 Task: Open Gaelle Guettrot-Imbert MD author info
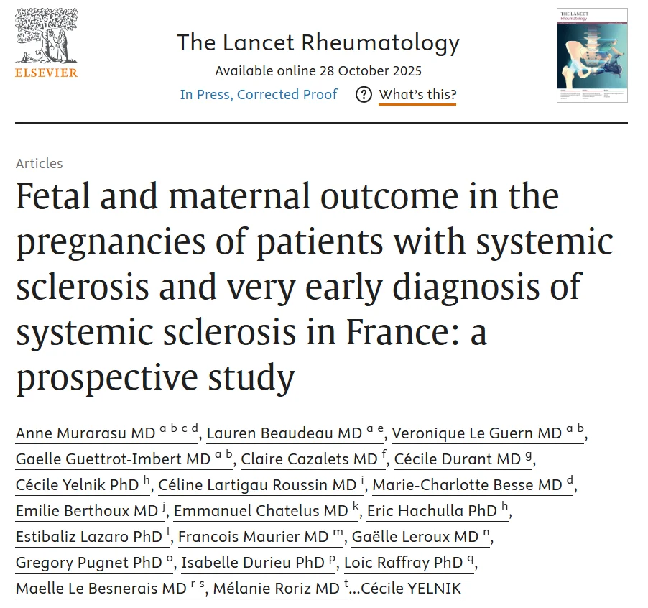tap(114, 459)
